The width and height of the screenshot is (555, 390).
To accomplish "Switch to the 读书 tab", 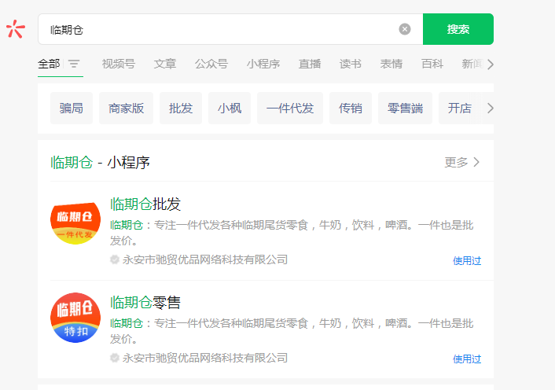I will pos(351,64).
